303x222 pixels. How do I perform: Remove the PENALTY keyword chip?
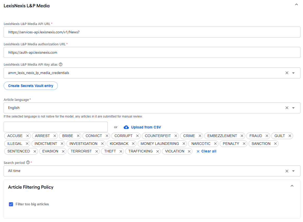tap(244, 144)
